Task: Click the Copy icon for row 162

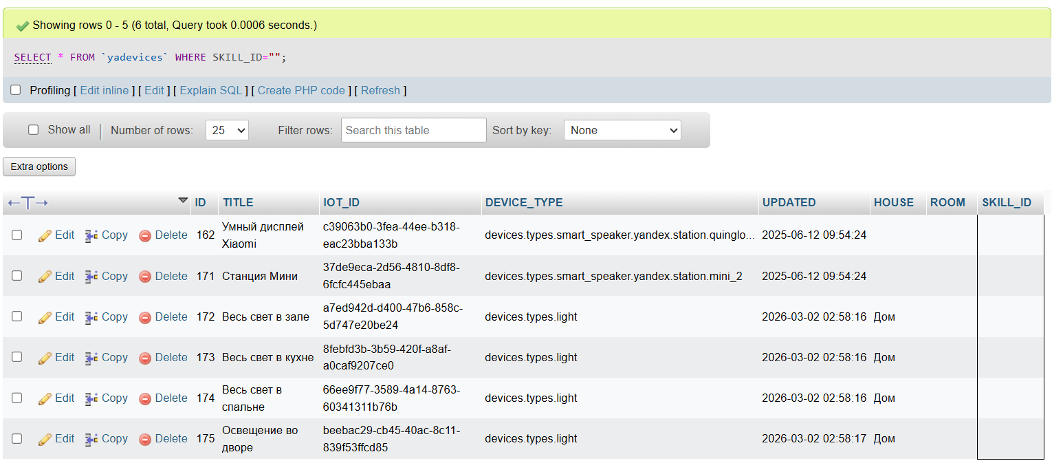Action: 91,236
